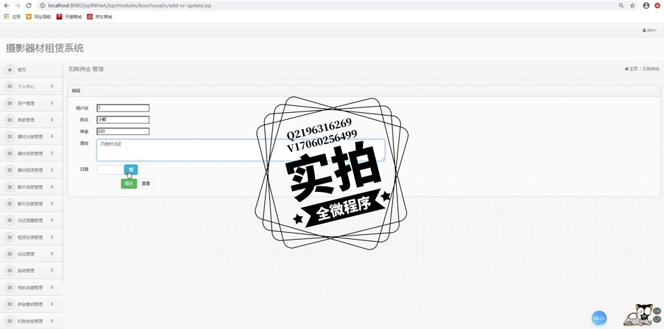This screenshot has height=329, width=664.
Task: Expand 器材信息管理 with its chevron arrow
Action: coord(51,153)
